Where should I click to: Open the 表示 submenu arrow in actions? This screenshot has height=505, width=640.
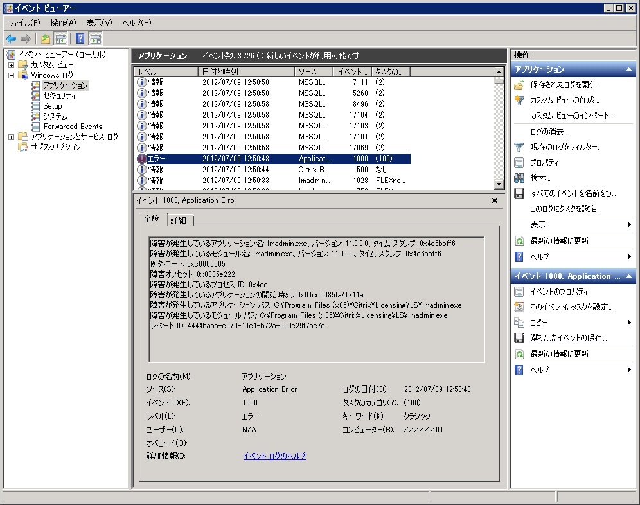point(629,225)
